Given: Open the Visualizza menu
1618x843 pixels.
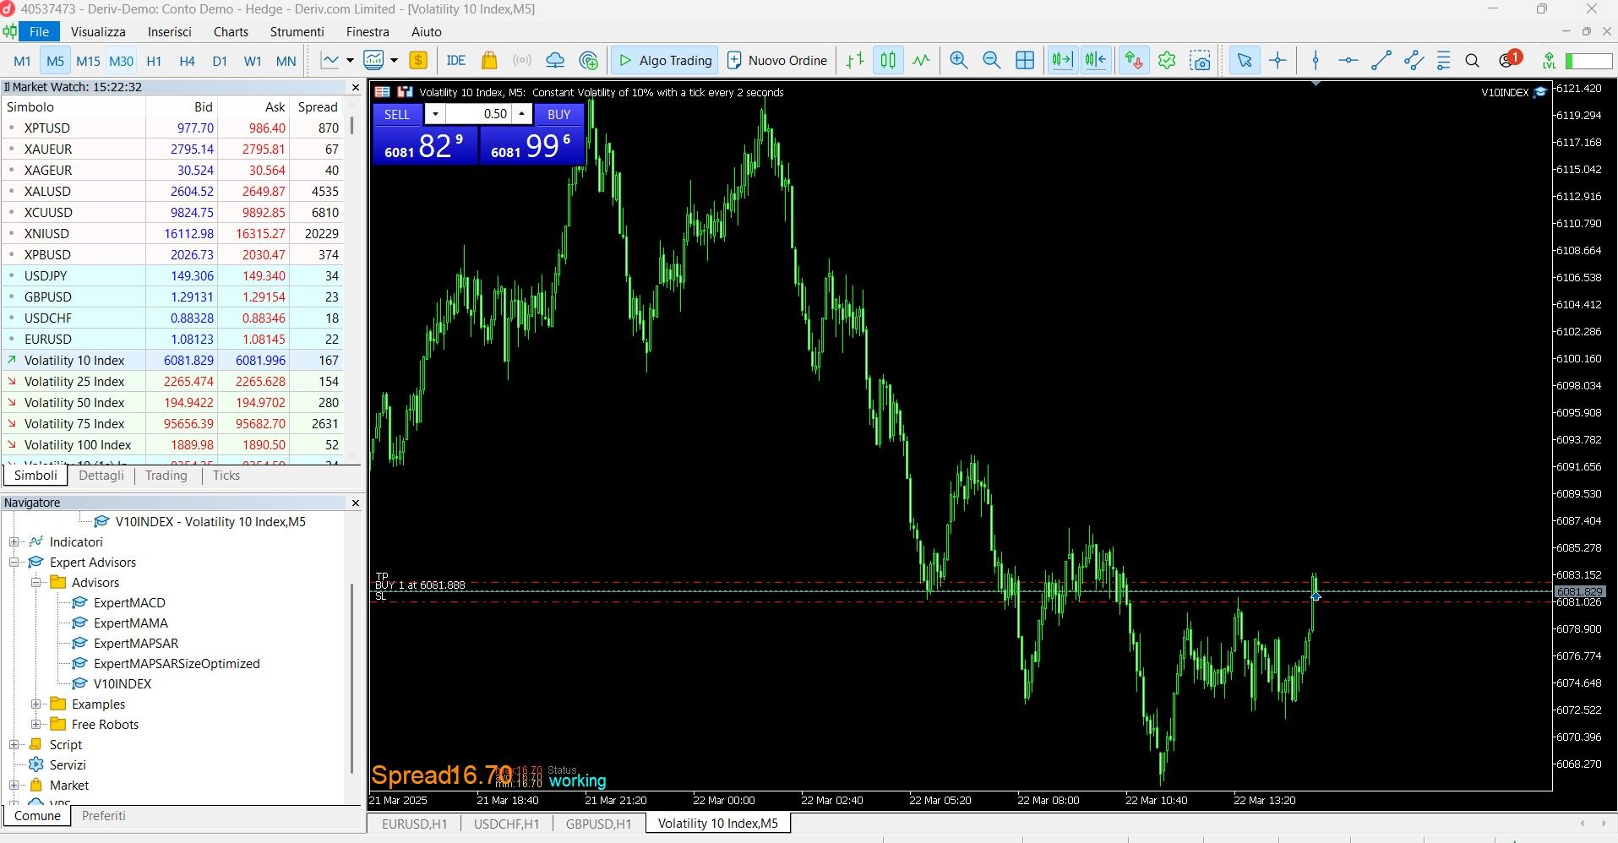Looking at the screenshot, I should coord(98,32).
